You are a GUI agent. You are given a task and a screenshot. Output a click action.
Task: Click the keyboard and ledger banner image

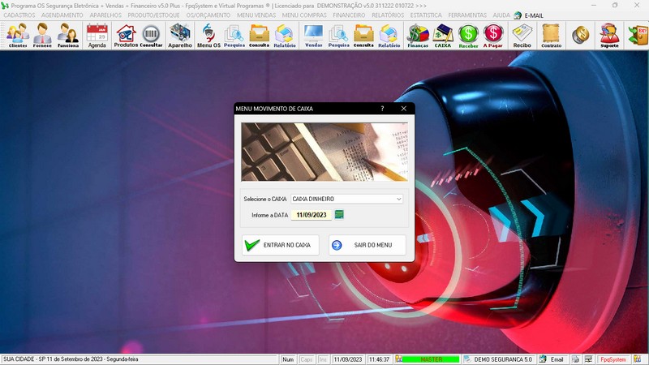pyautogui.click(x=324, y=152)
